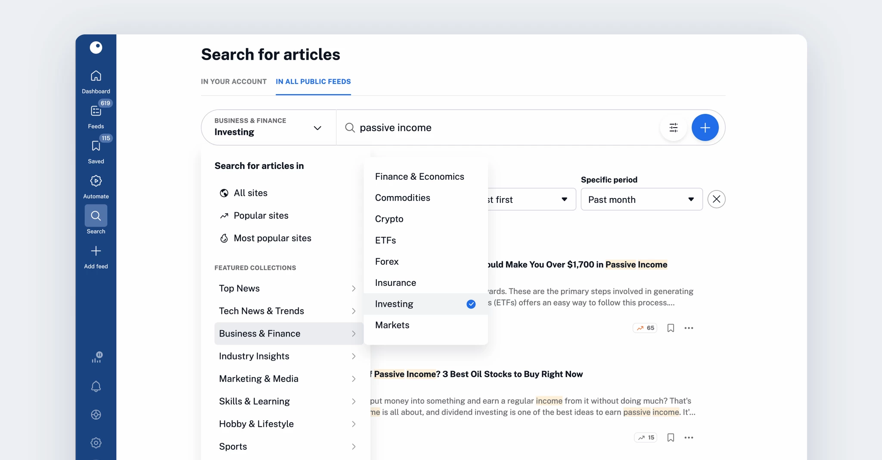The height and width of the screenshot is (460, 882).
Task: Click the 115 badge on Saved
Action: [106, 138]
